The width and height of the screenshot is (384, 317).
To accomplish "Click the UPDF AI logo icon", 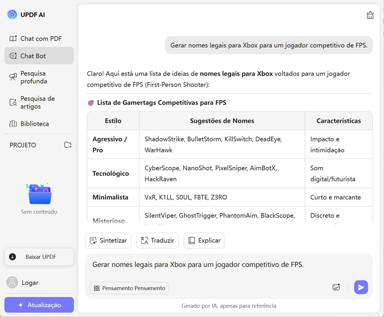I will [12, 14].
